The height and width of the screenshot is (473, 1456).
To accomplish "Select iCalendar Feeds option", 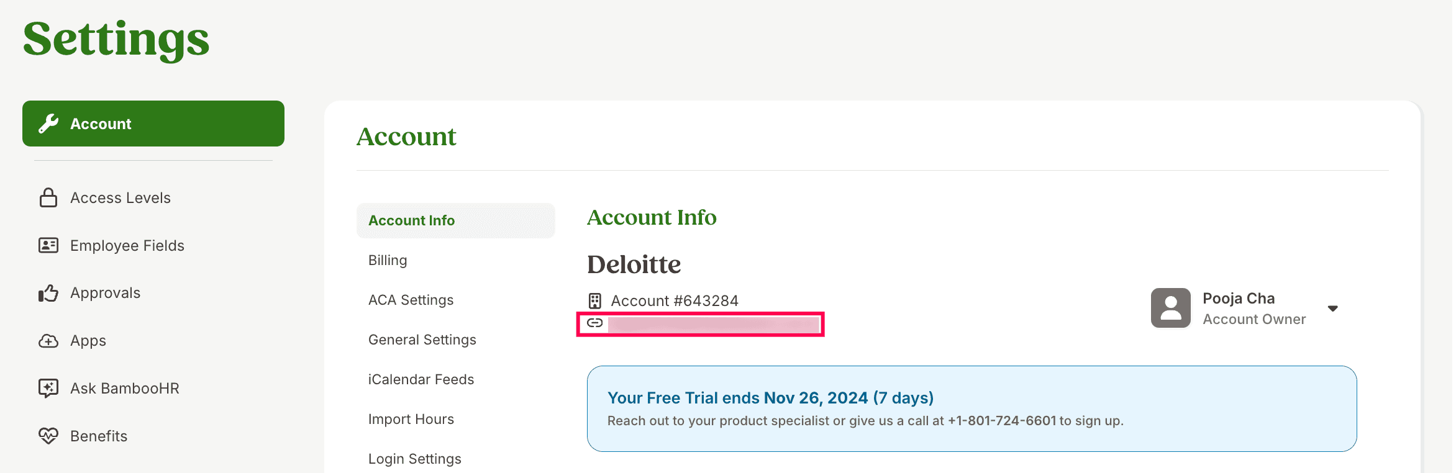I will (x=421, y=379).
